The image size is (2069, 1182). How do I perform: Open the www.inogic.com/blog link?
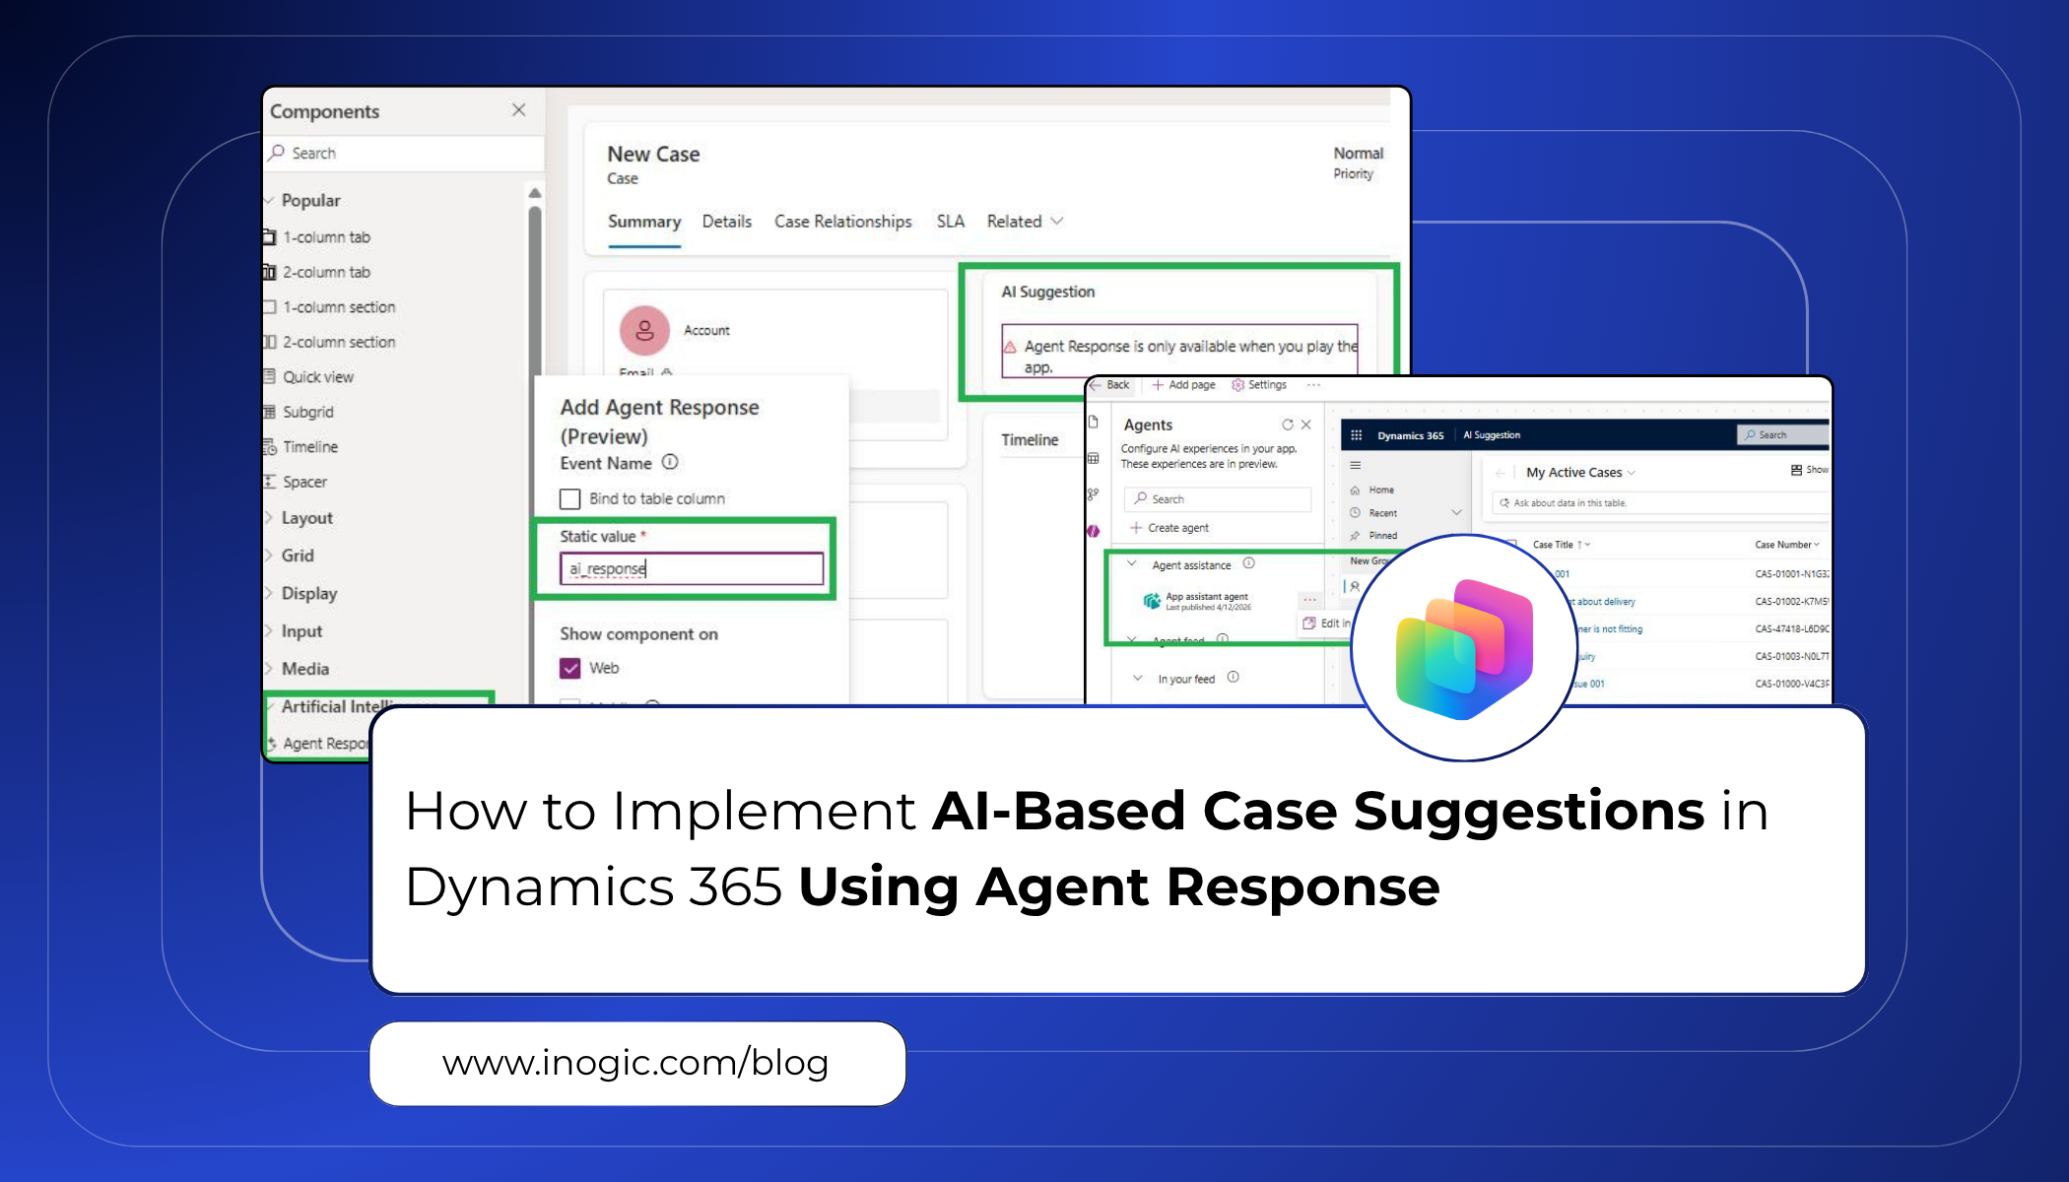[x=635, y=1063]
